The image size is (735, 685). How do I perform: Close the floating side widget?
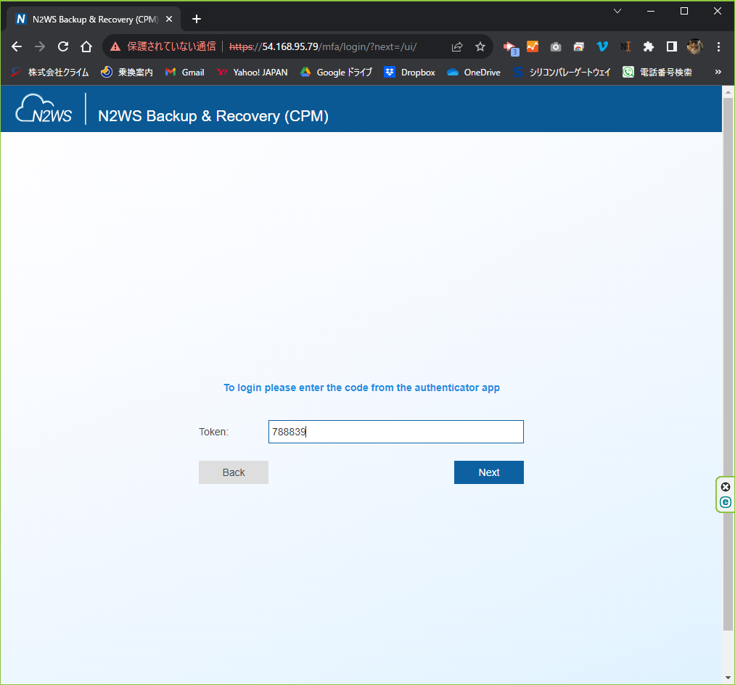tap(726, 487)
